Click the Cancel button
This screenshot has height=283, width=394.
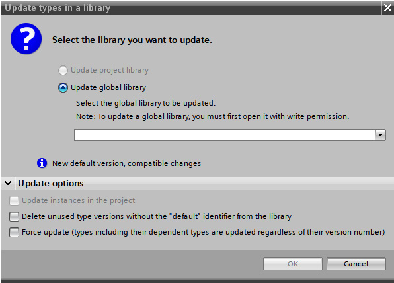point(356,264)
